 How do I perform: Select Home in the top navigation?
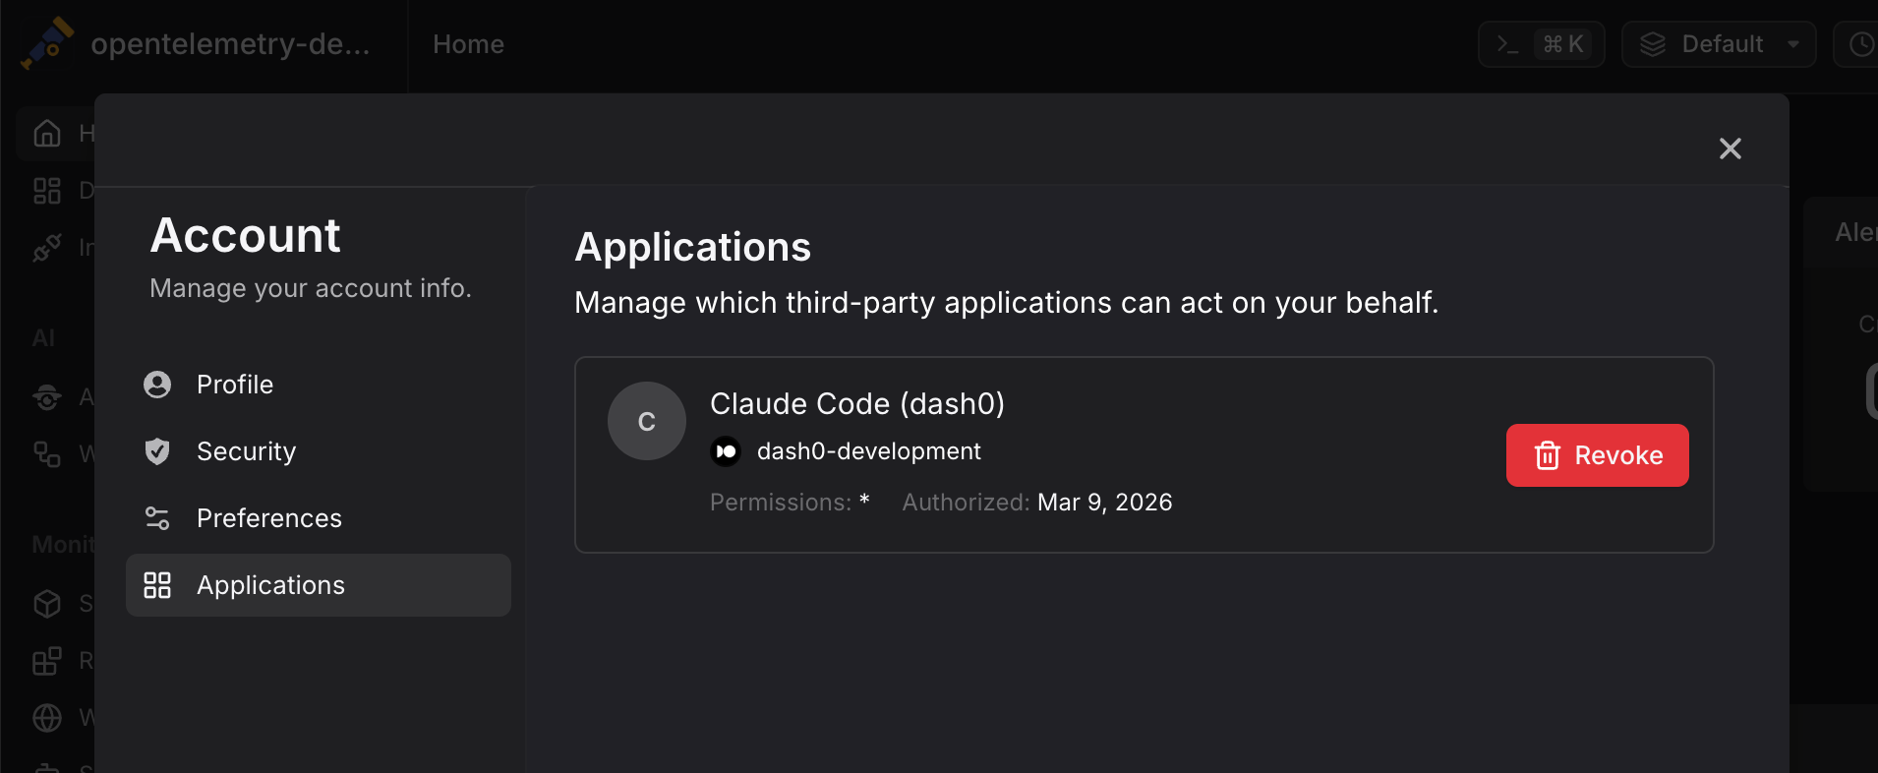coord(468,43)
